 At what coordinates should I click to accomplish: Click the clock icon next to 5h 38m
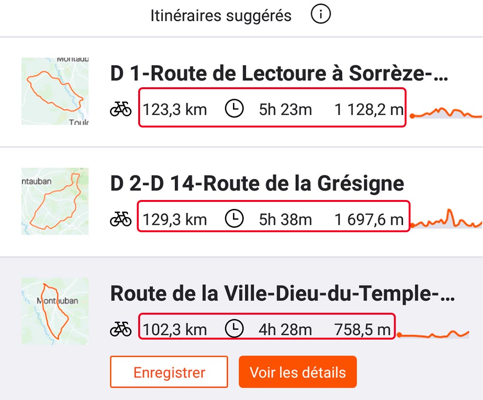(x=234, y=218)
